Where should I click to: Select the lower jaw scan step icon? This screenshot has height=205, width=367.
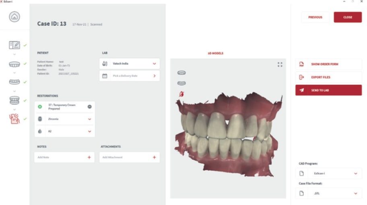pos(14,82)
